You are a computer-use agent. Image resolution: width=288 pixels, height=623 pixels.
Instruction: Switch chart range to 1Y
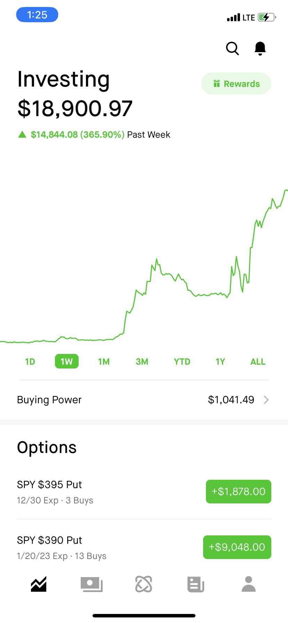click(x=220, y=362)
